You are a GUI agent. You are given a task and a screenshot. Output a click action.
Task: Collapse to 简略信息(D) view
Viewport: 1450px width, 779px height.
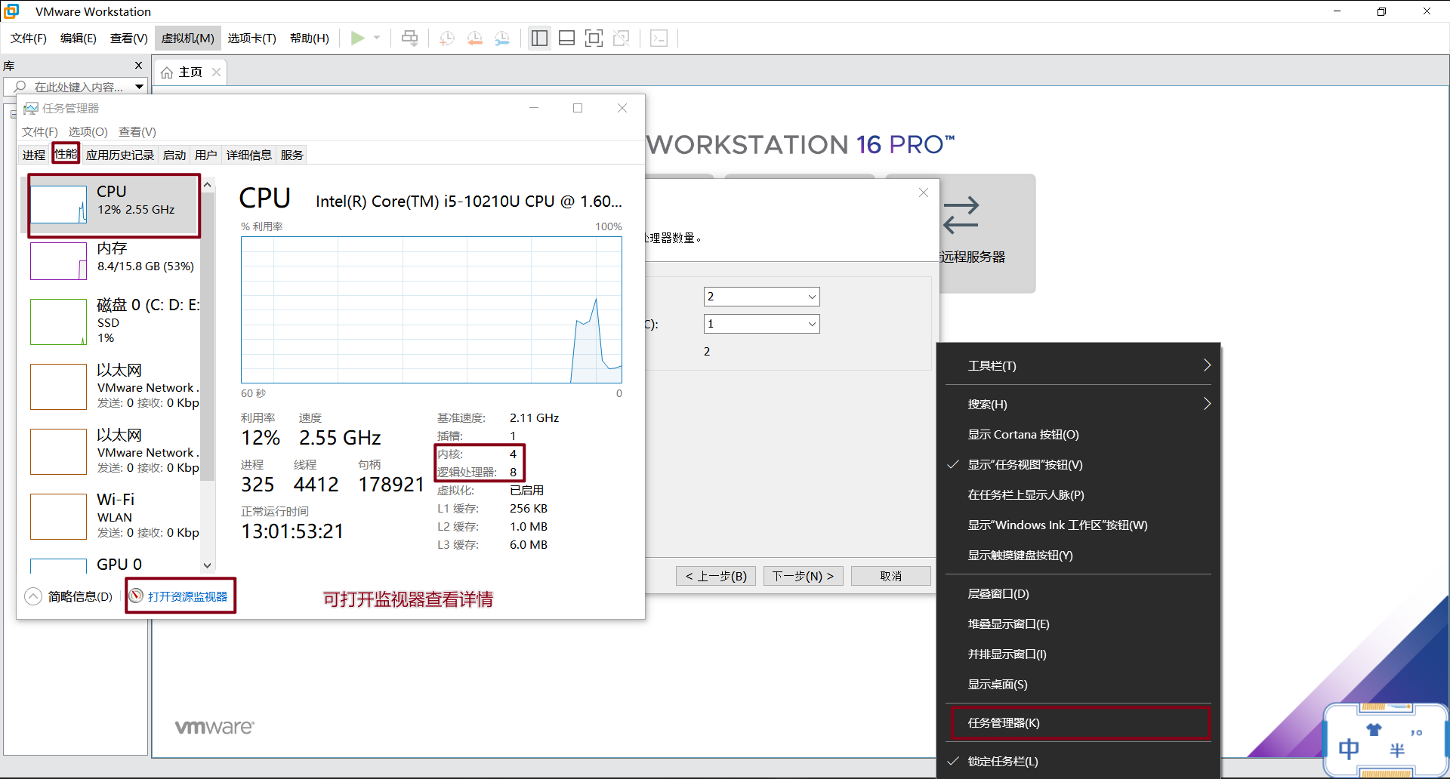(69, 596)
